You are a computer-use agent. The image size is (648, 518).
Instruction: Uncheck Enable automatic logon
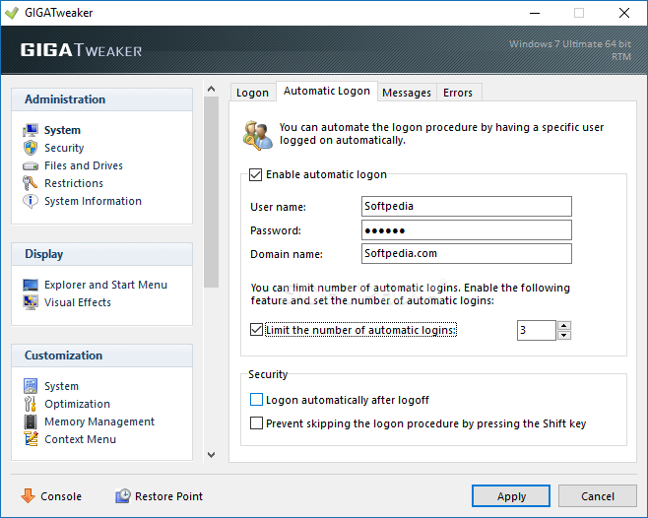pos(255,174)
